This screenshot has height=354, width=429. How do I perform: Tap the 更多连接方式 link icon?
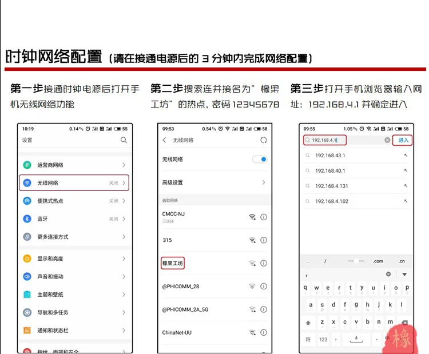[x=27, y=237]
